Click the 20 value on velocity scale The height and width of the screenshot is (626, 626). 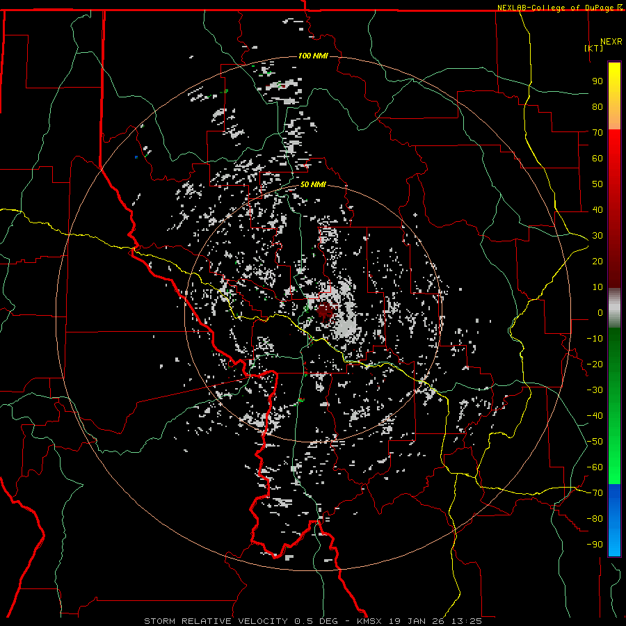597,261
